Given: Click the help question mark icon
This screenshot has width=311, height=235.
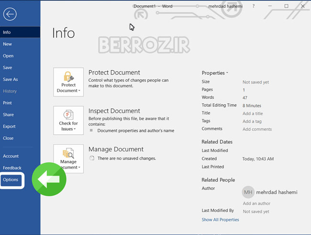Looking at the screenshot, I should 254,6.
